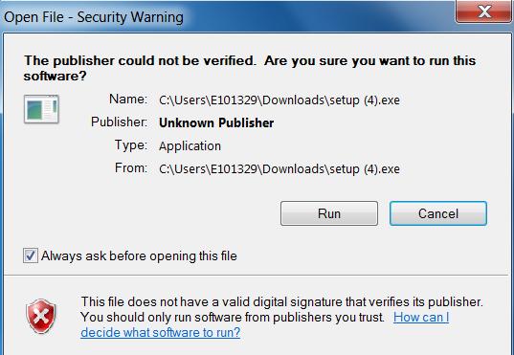Cancel running the unverified software
This screenshot has width=514, height=355.
point(438,213)
